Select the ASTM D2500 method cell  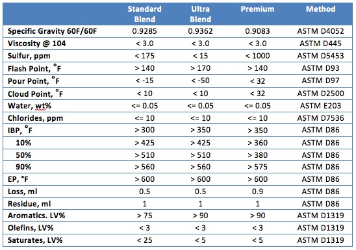pos(320,94)
